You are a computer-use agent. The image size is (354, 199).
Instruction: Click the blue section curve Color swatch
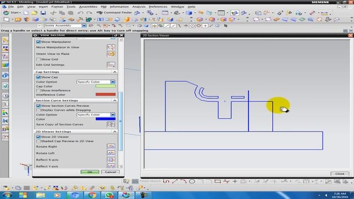click(106, 119)
